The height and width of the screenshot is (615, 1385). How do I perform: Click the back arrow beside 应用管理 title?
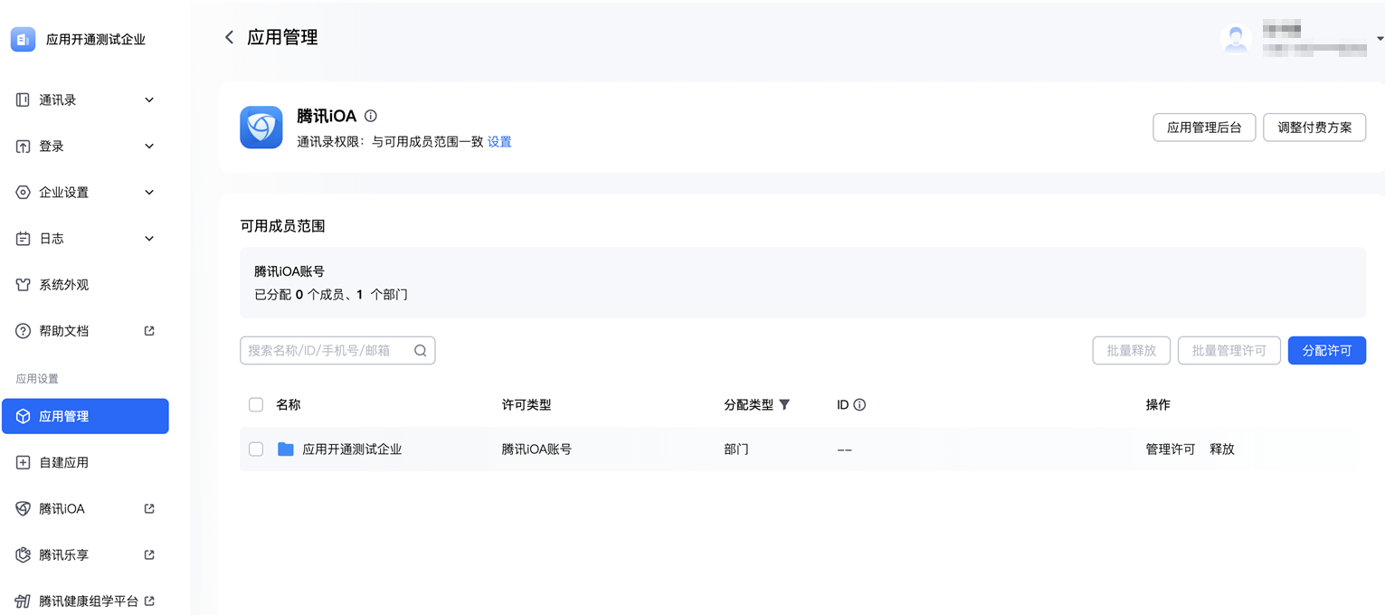pos(229,37)
